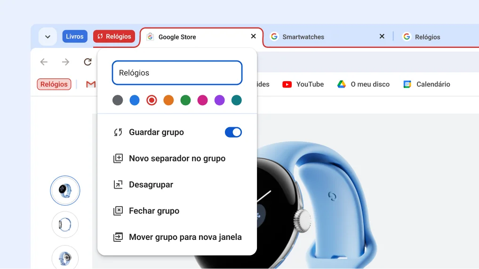Choose the orange group color

168,100
